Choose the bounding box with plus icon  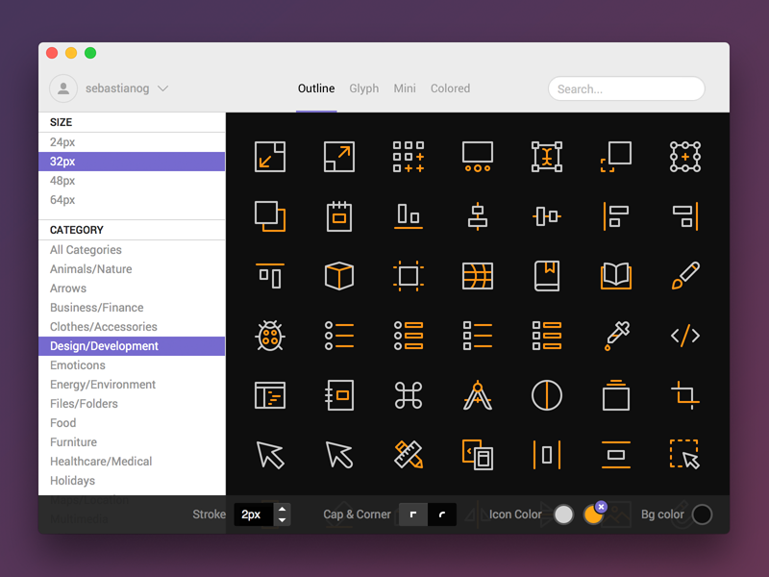click(x=685, y=157)
